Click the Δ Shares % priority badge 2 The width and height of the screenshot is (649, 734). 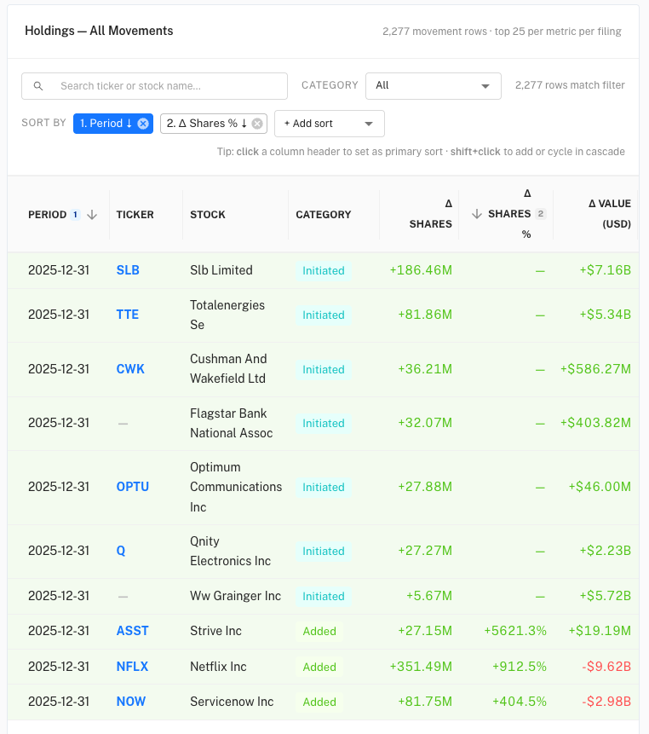[541, 214]
